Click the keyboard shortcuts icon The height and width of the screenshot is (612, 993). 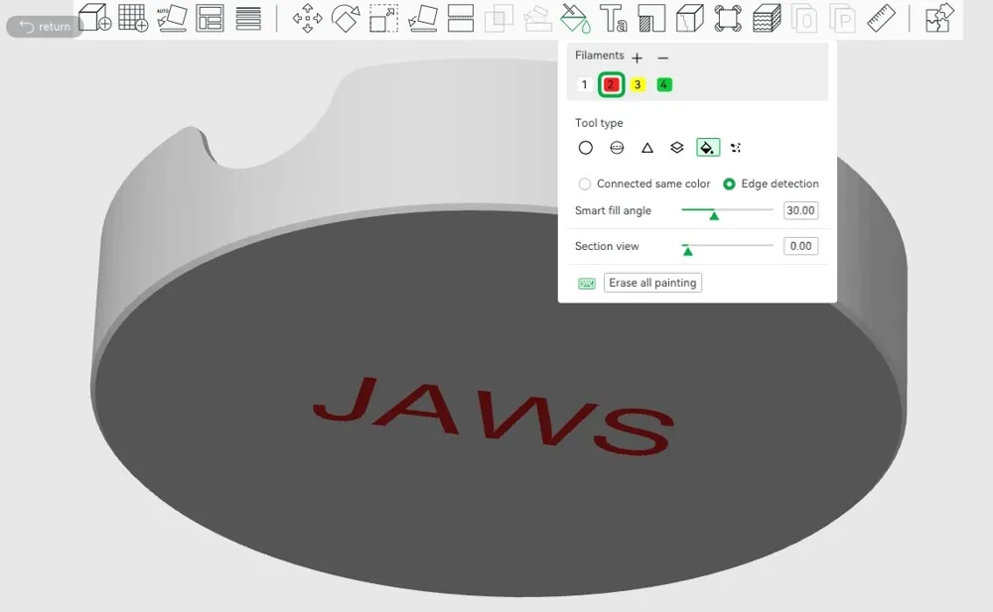(x=587, y=283)
